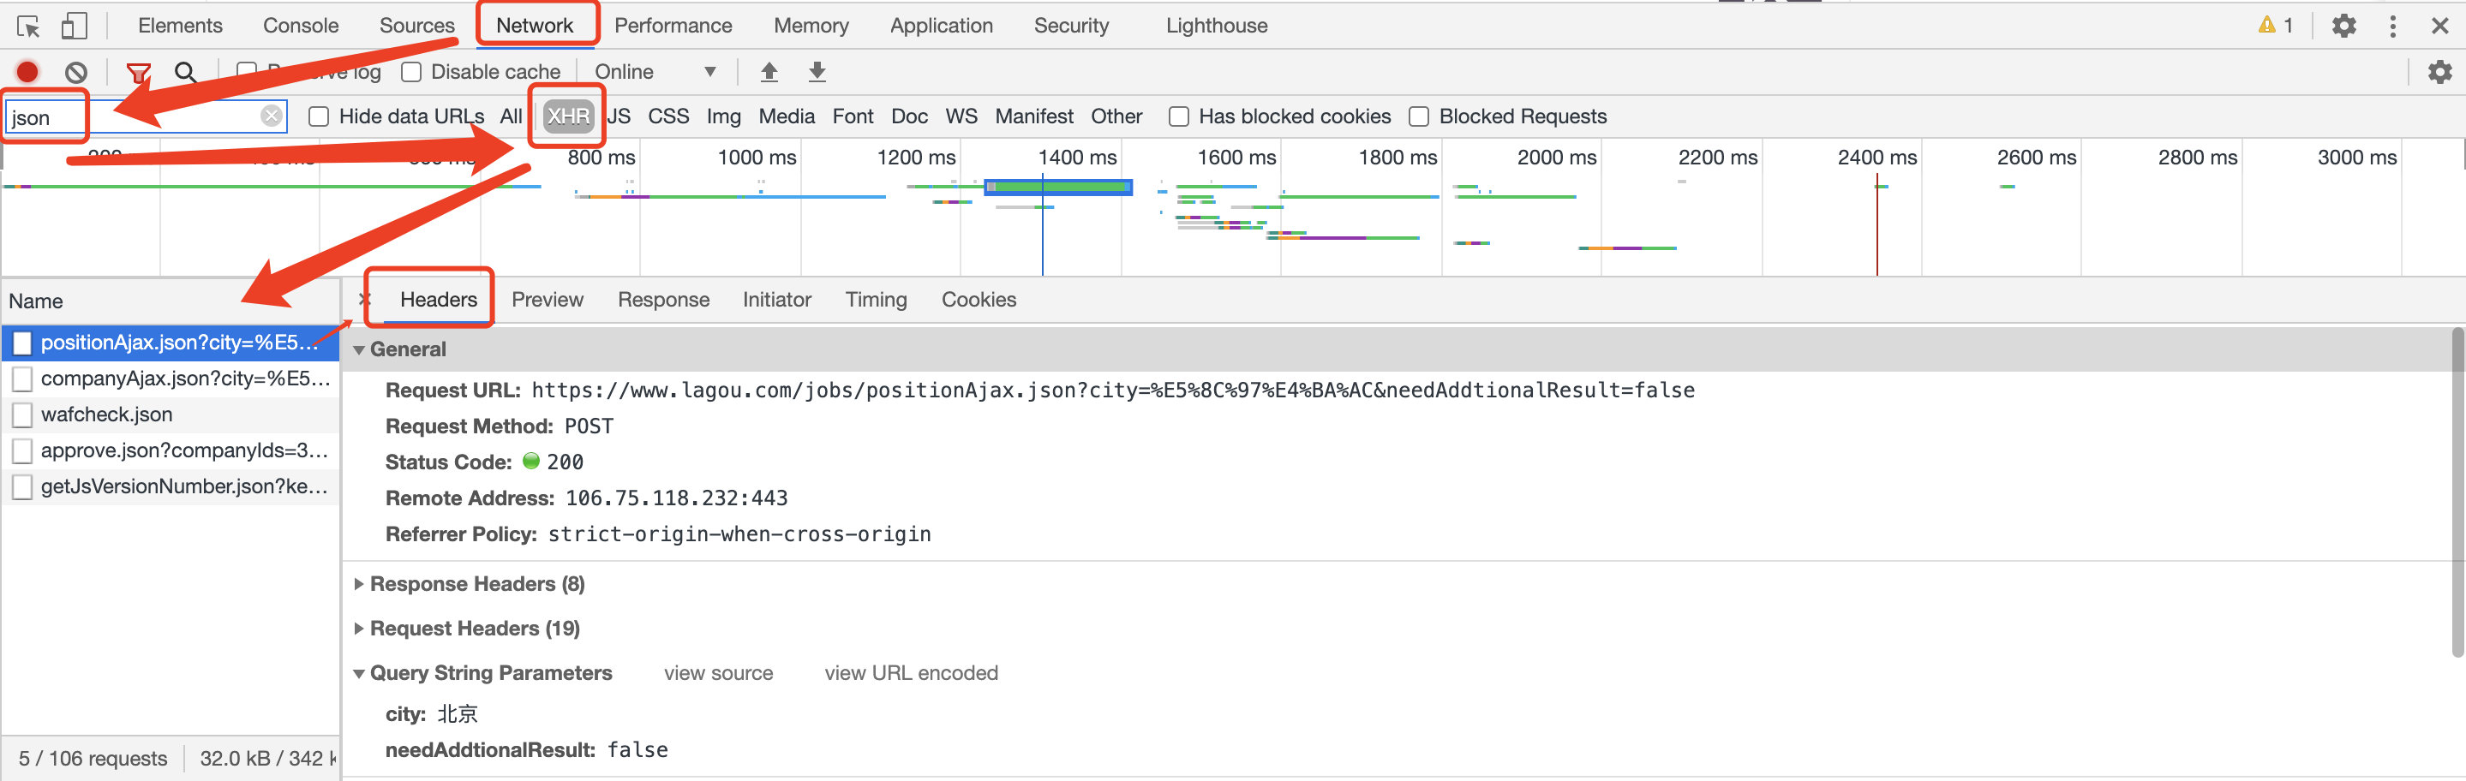The image size is (2466, 781).
Task: Open the Sources tab
Action: coord(416,26)
